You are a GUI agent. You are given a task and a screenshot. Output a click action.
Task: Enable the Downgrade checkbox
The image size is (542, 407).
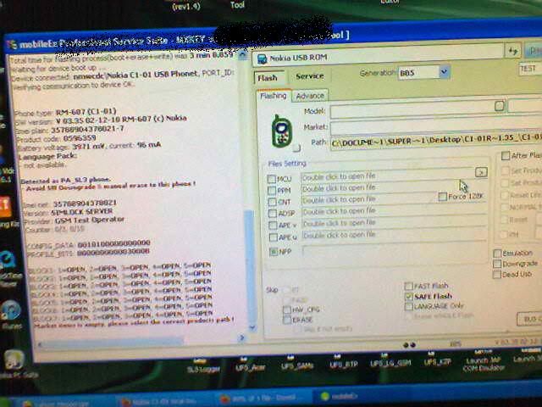[x=497, y=264]
